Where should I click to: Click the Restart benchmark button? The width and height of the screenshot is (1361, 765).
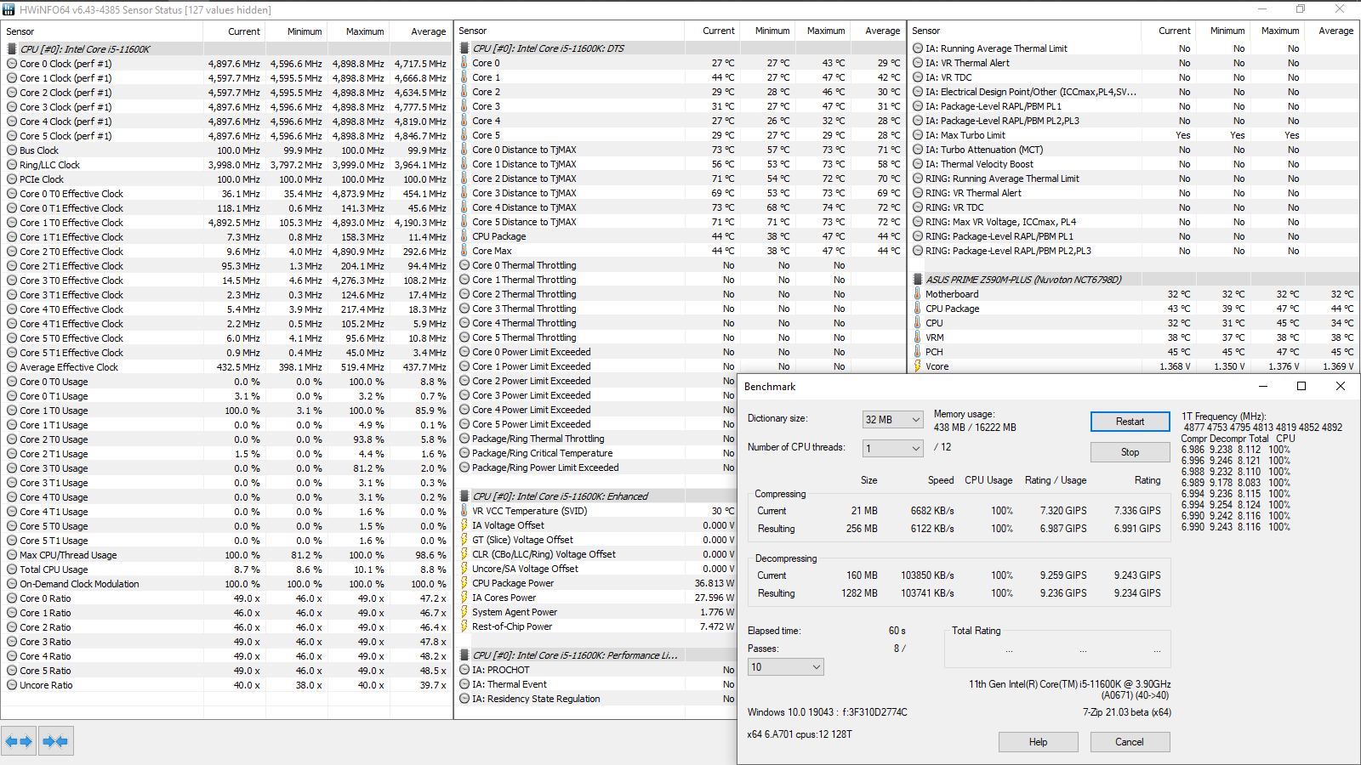(x=1130, y=422)
